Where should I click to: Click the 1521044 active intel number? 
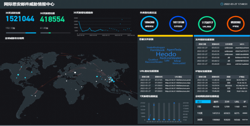pyautogui.click(x=20, y=19)
